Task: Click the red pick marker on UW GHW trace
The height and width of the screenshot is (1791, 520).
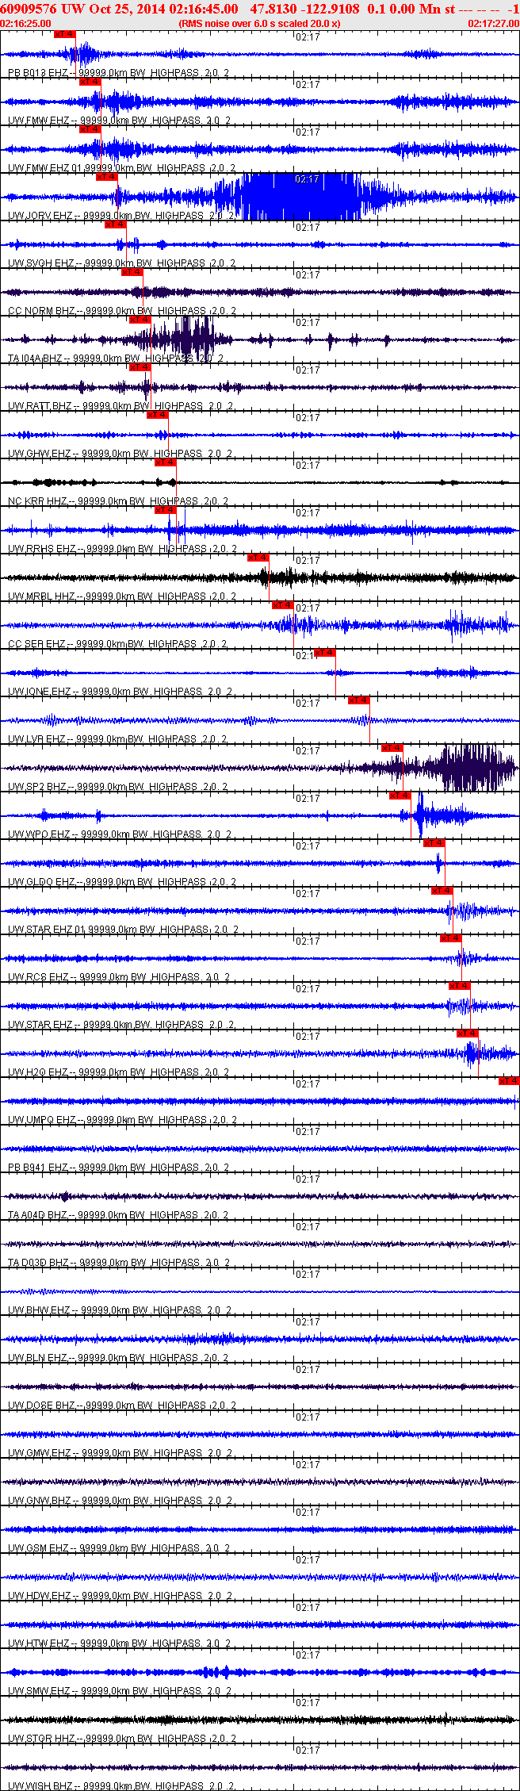Action: pyautogui.click(x=158, y=415)
